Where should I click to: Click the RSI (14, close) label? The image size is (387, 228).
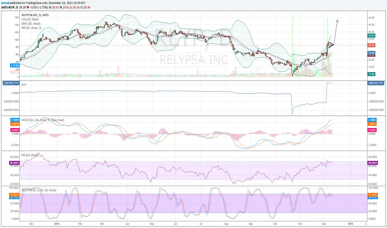(x=30, y=155)
